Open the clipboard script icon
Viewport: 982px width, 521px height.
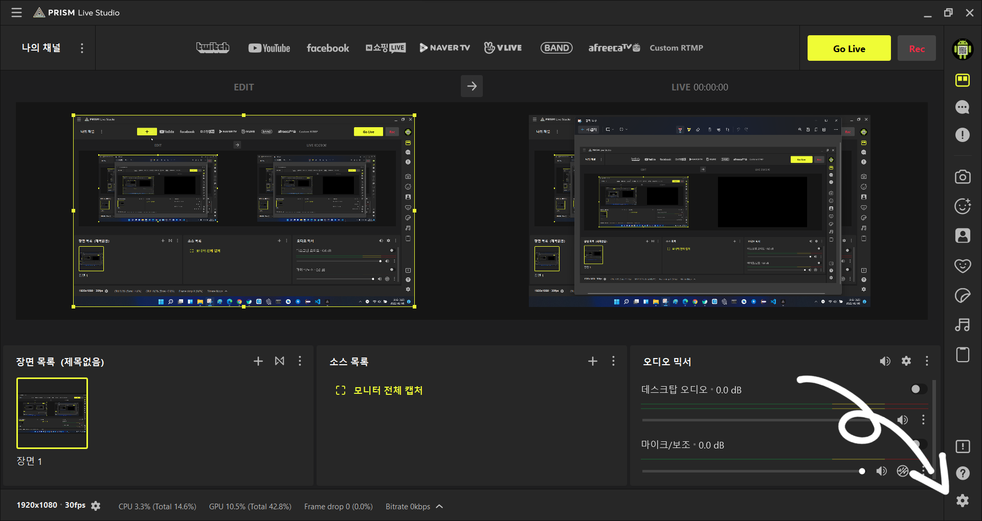click(x=963, y=354)
